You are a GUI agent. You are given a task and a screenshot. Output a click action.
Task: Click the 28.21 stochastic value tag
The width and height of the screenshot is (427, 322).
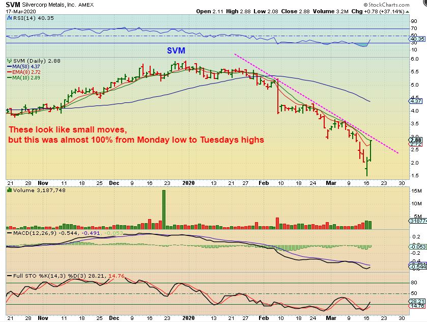[417, 301]
